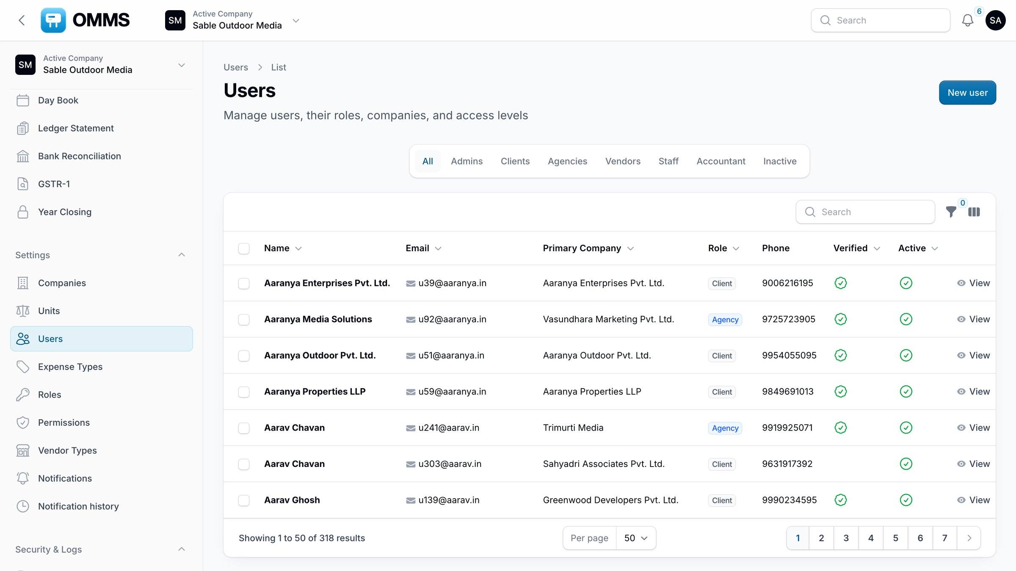Click the OMMS logo icon
The height and width of the screenshot is (571, 1016).
pyautogui.click(x=53, y=20)
